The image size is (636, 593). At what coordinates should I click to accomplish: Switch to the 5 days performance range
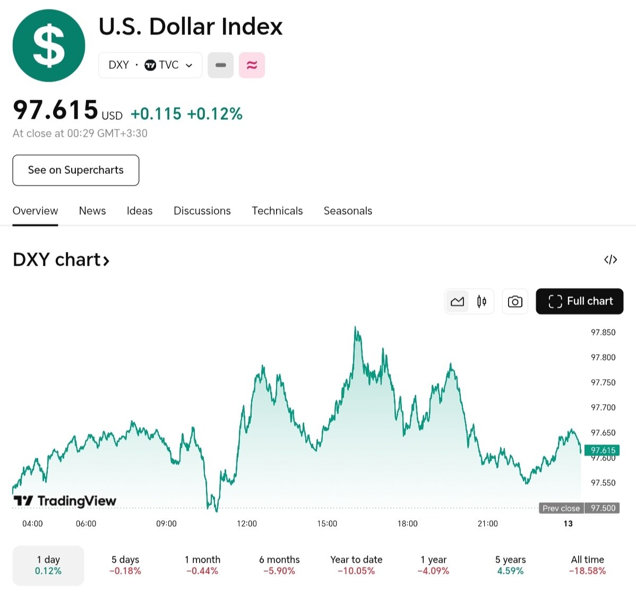(x=125, y=565)
